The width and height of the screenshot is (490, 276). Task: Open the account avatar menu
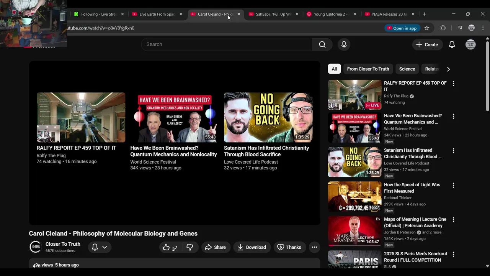pyautogui.click(x=470, y=44)
